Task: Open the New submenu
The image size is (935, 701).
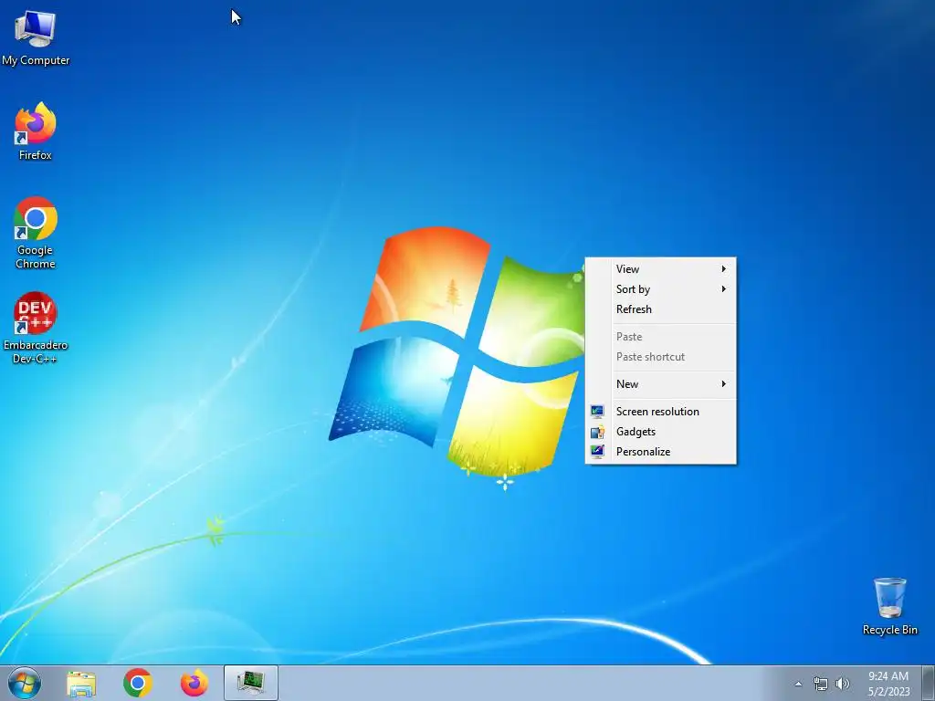Action: pos(661,384)
